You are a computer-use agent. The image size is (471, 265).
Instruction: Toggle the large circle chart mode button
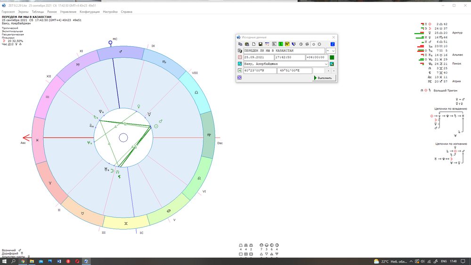(x=319, y=44)
